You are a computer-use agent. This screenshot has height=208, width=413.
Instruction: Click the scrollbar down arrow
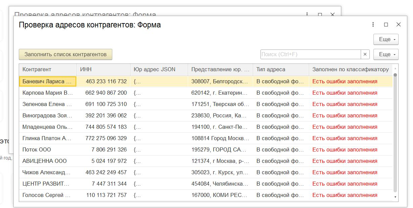[395, 197]
